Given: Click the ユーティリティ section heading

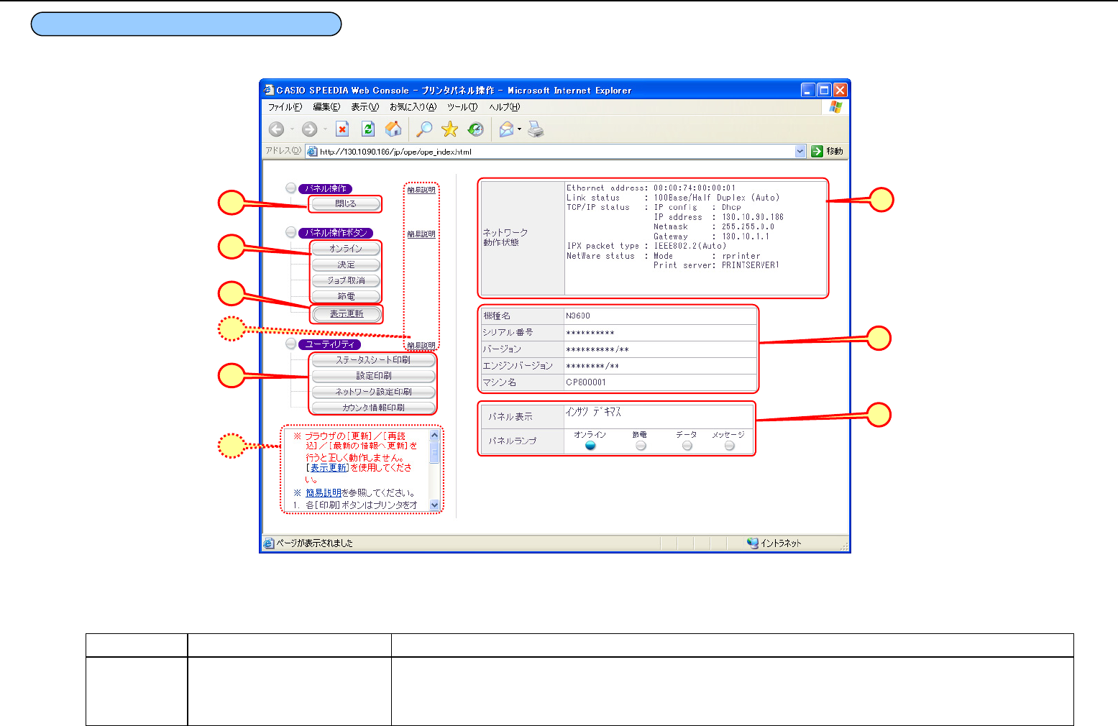Looking at the screenshot, I should click(x=330, y=344).
